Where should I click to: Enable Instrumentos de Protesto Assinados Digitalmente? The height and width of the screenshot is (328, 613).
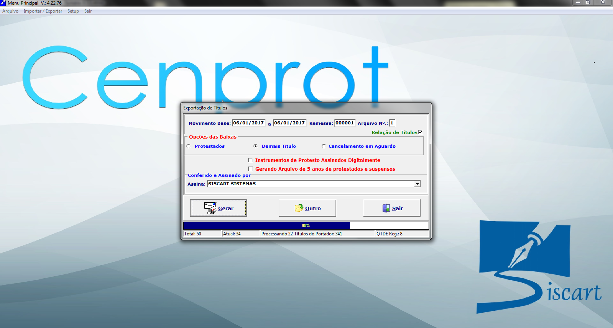[x=250, y=160]
